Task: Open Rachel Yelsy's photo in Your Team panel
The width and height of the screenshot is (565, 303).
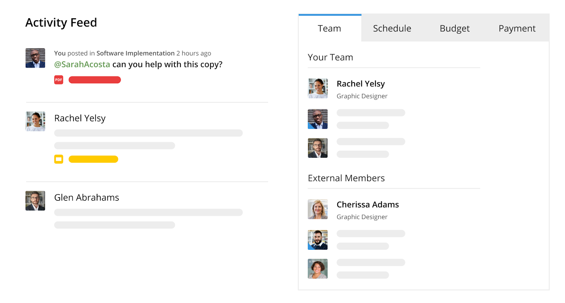Action: tap(317, 88)
